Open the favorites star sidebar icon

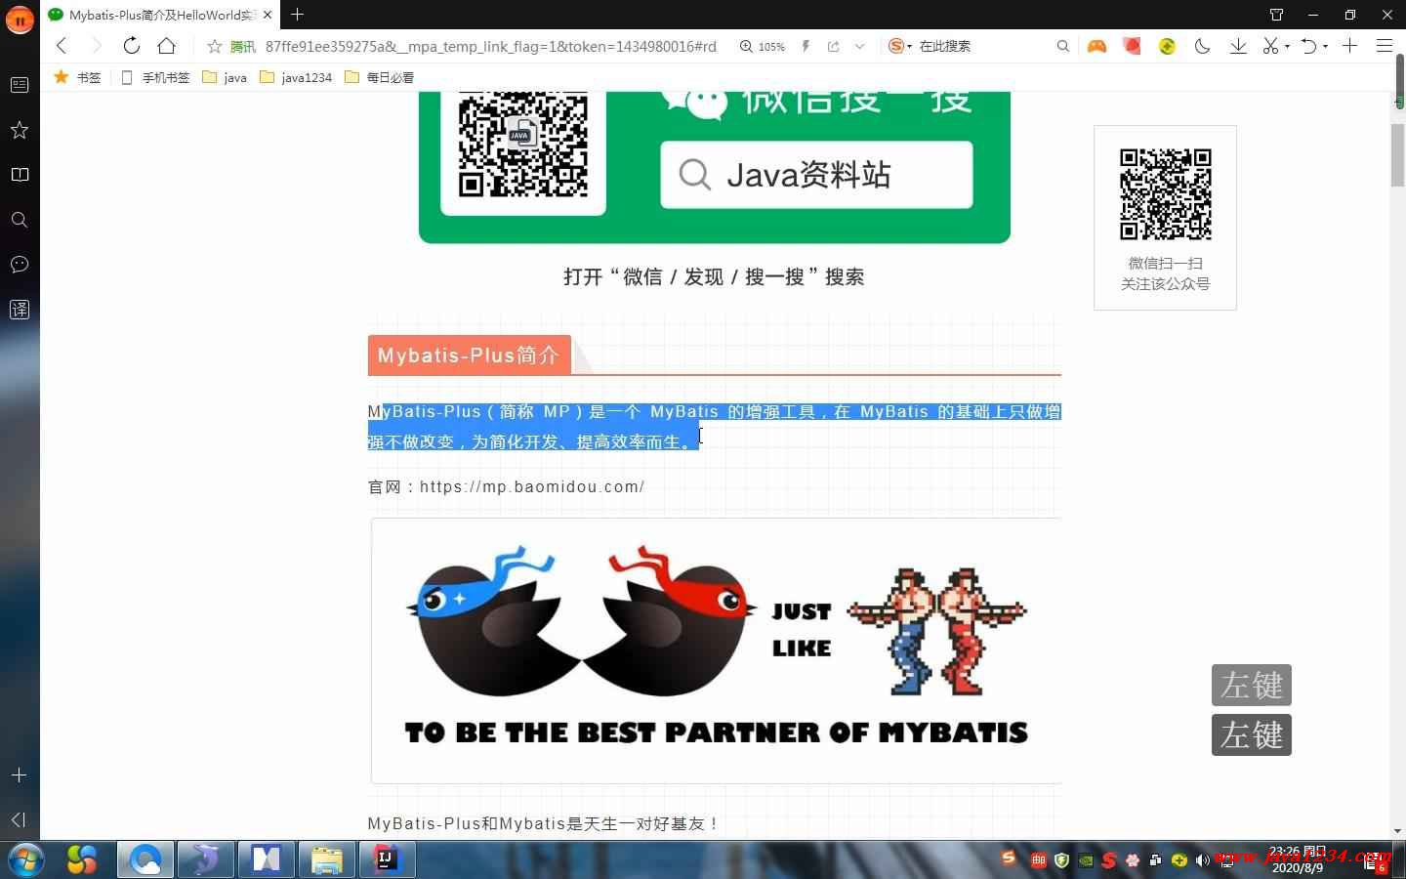coord(20,130)
